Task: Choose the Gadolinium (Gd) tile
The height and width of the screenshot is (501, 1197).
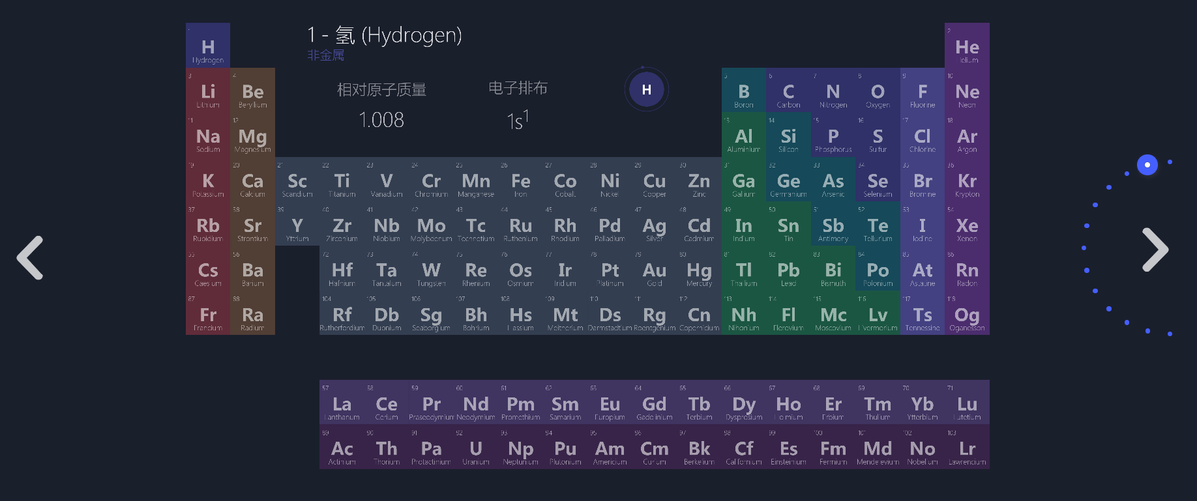Action: (x=655, y=403)
